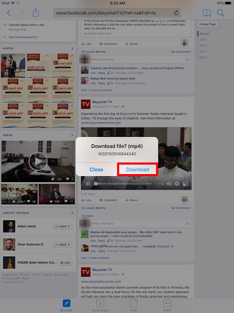
Task: Tap the Download button in dialog
Action: 138,170
